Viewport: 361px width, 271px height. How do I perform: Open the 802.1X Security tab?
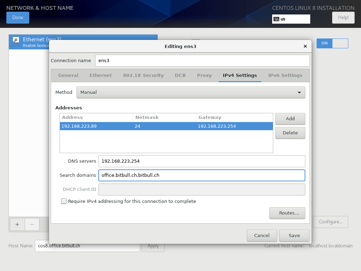[x=143, y=76]
